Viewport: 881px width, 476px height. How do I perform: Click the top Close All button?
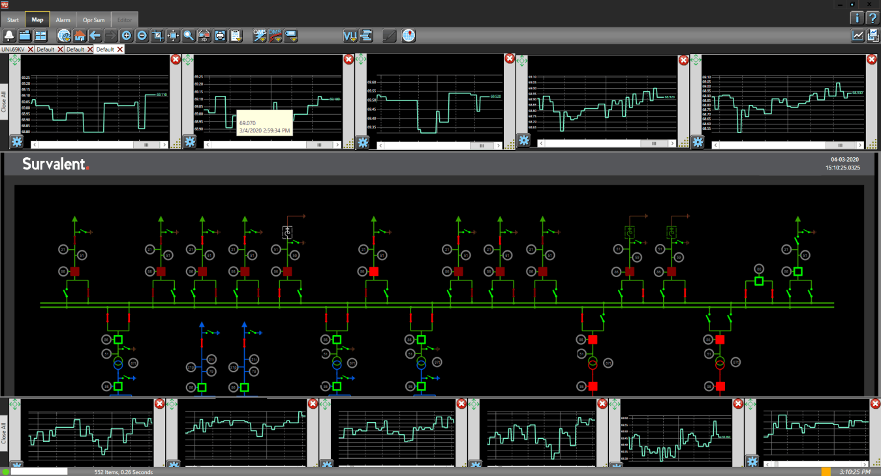4,102
